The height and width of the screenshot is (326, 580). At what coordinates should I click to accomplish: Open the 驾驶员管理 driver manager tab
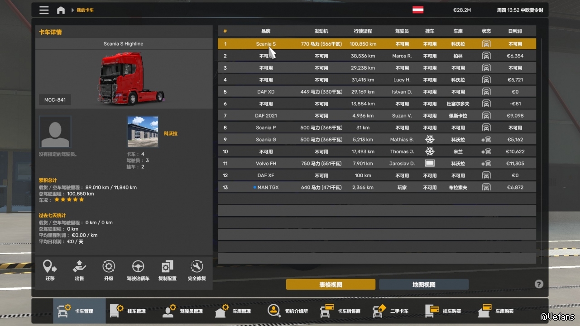184,311
